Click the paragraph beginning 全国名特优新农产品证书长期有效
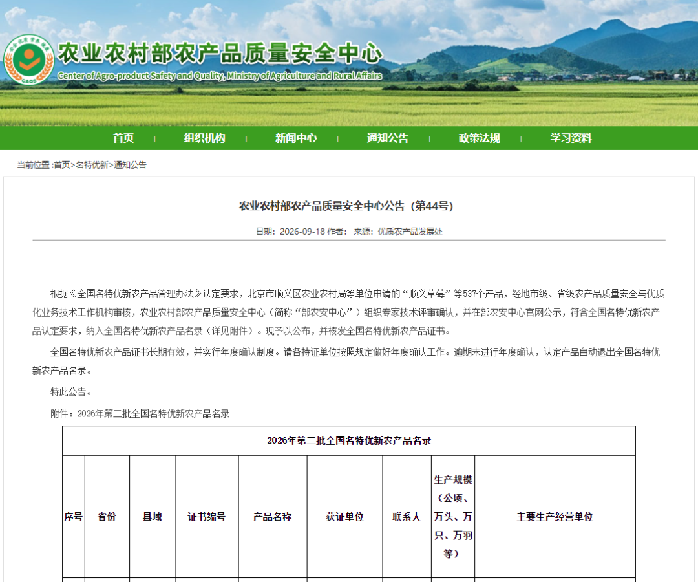 pyautogui.click(x=346, y=361)
